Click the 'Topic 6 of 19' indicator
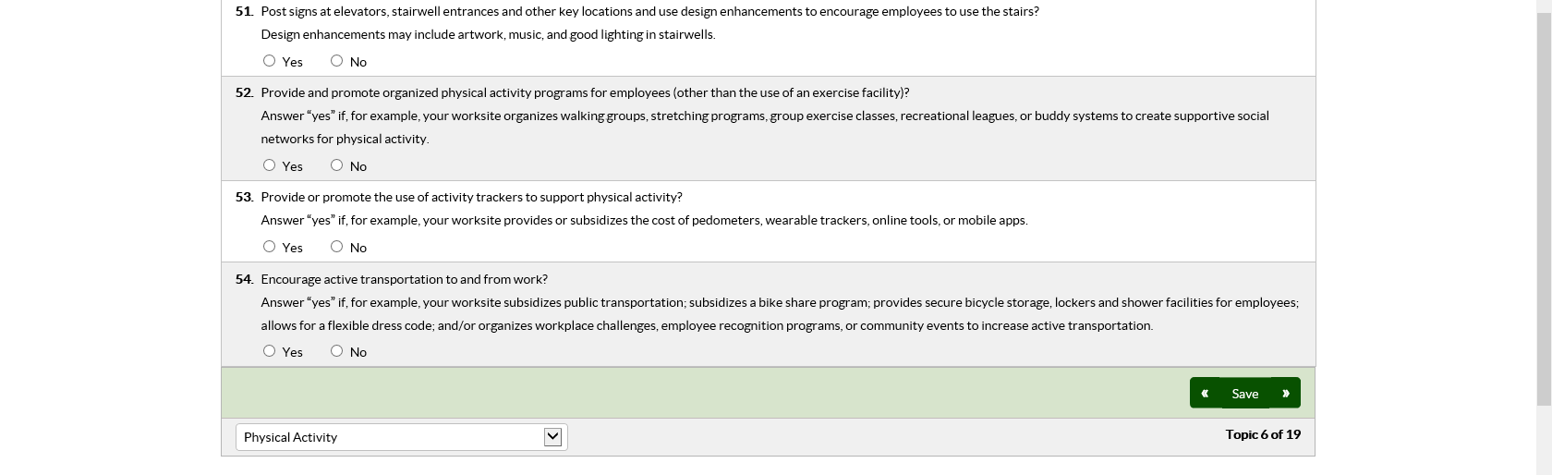Screen dimensions: 1552x475 (x=1262, y=434)
